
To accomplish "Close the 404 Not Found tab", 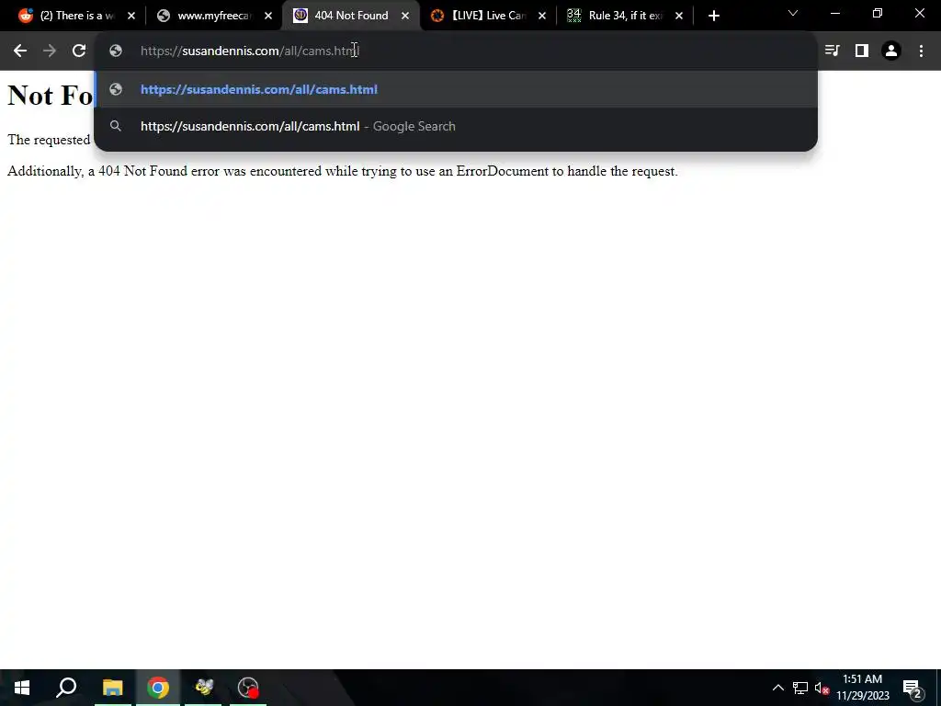I will coord(405,16).
